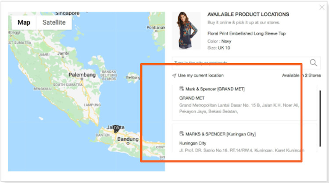Switch to the Map view tab
The width and height of the screenshot is (329, 183).
click(24, 22)
